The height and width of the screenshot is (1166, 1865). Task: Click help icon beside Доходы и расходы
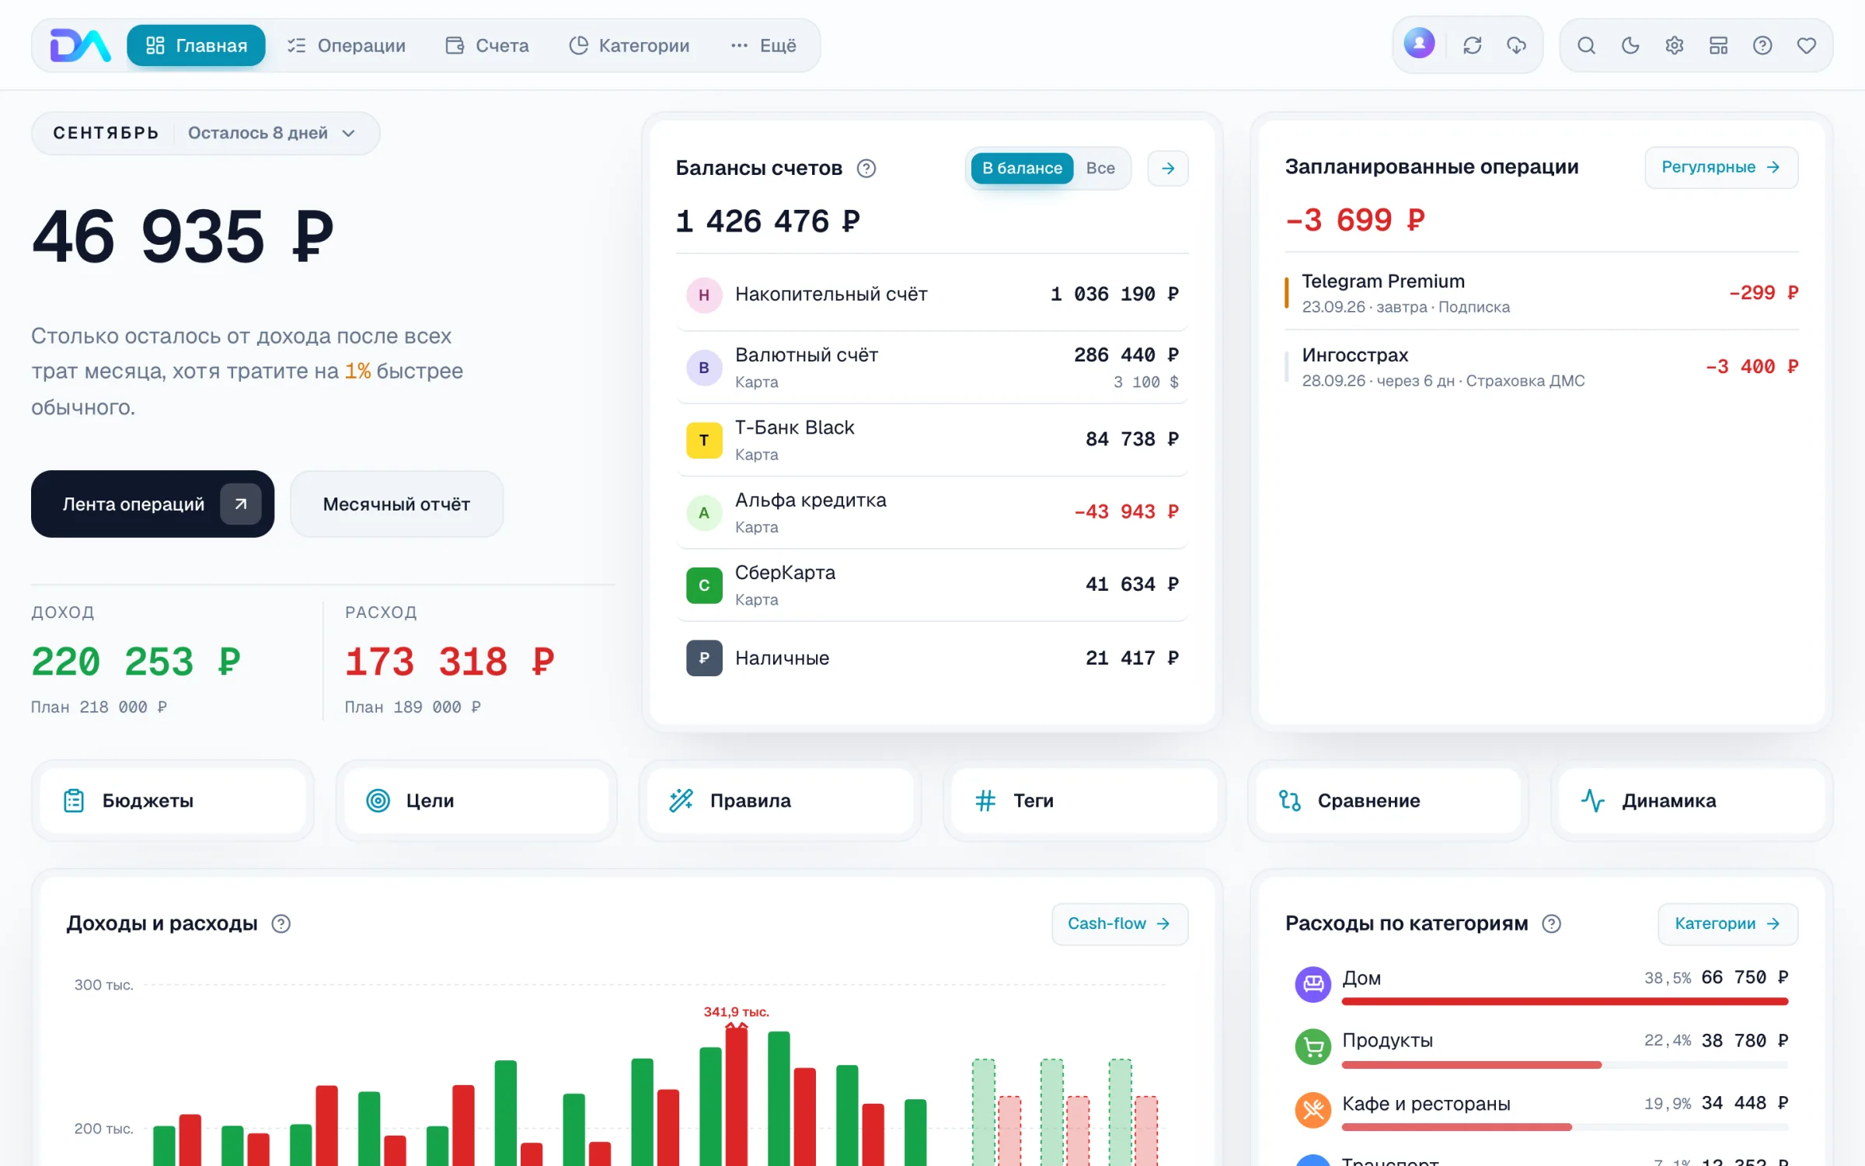(281, 923)
